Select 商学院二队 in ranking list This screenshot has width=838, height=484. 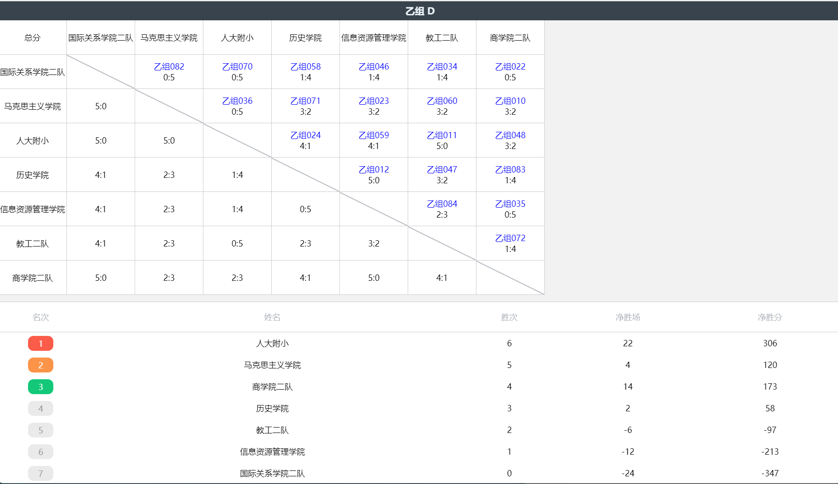coord(272,386)
